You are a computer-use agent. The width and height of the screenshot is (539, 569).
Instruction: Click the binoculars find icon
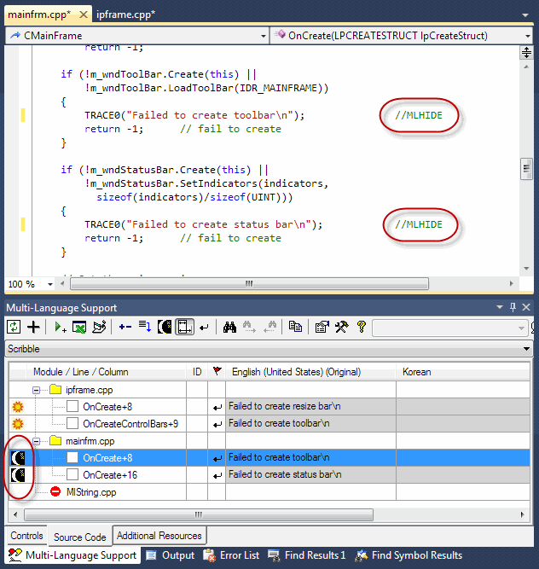pyautogui.click(x=229, y=327)
